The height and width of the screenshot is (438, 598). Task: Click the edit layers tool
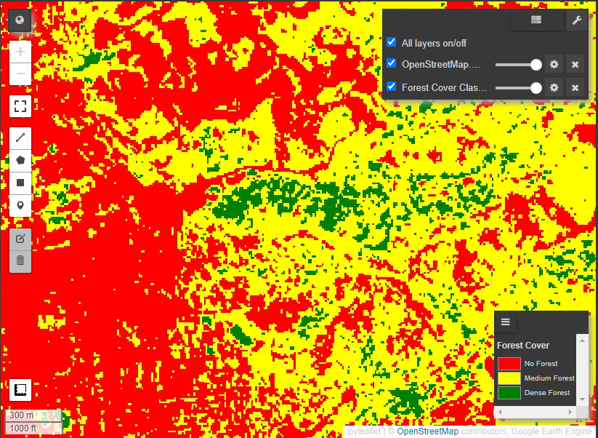(20, 239)
